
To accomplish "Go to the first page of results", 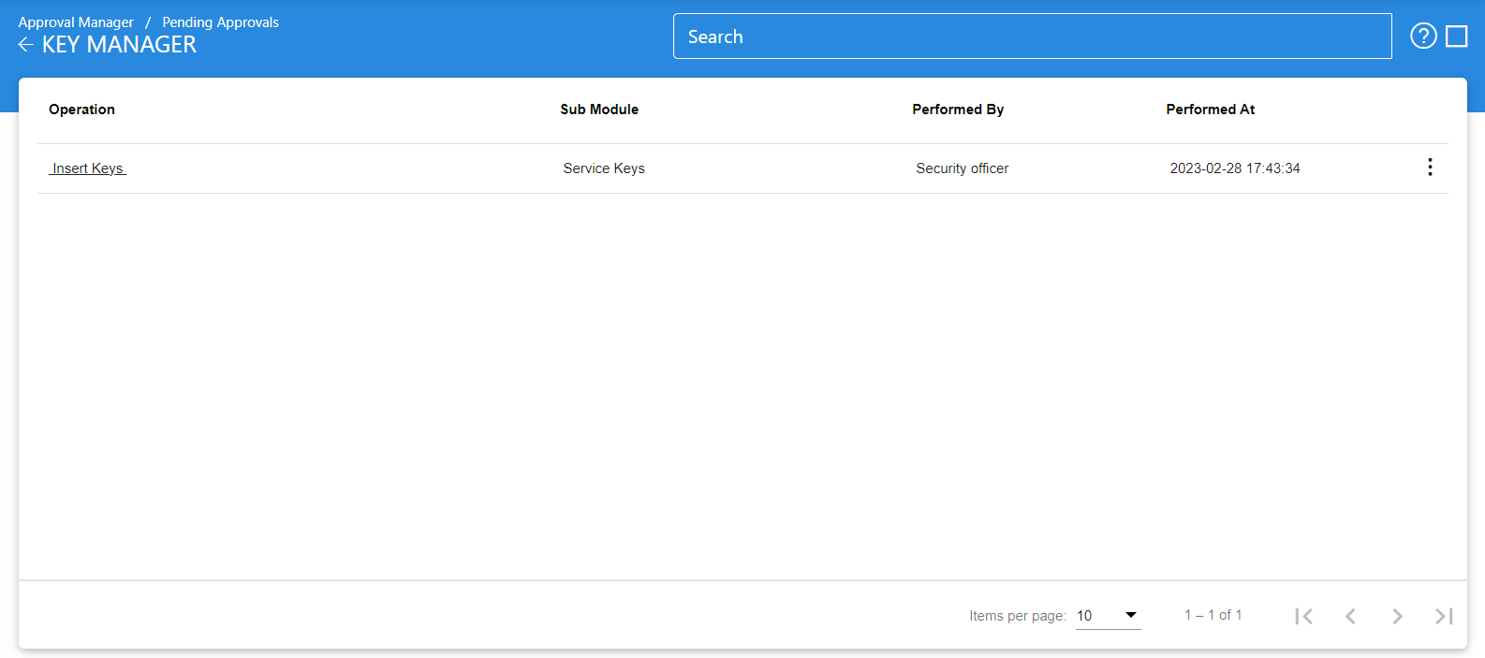I will tap(1303, 616).
